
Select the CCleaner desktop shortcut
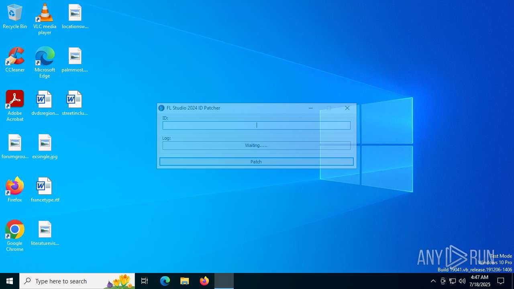pyautogui.click(x=15, y=60)
